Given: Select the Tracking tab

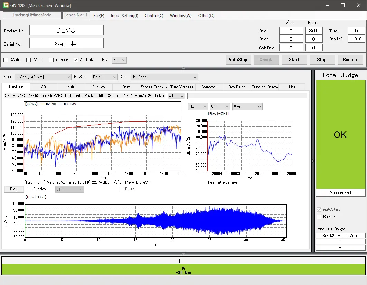Looking at the screenshot, I should [x=16, y=86].
